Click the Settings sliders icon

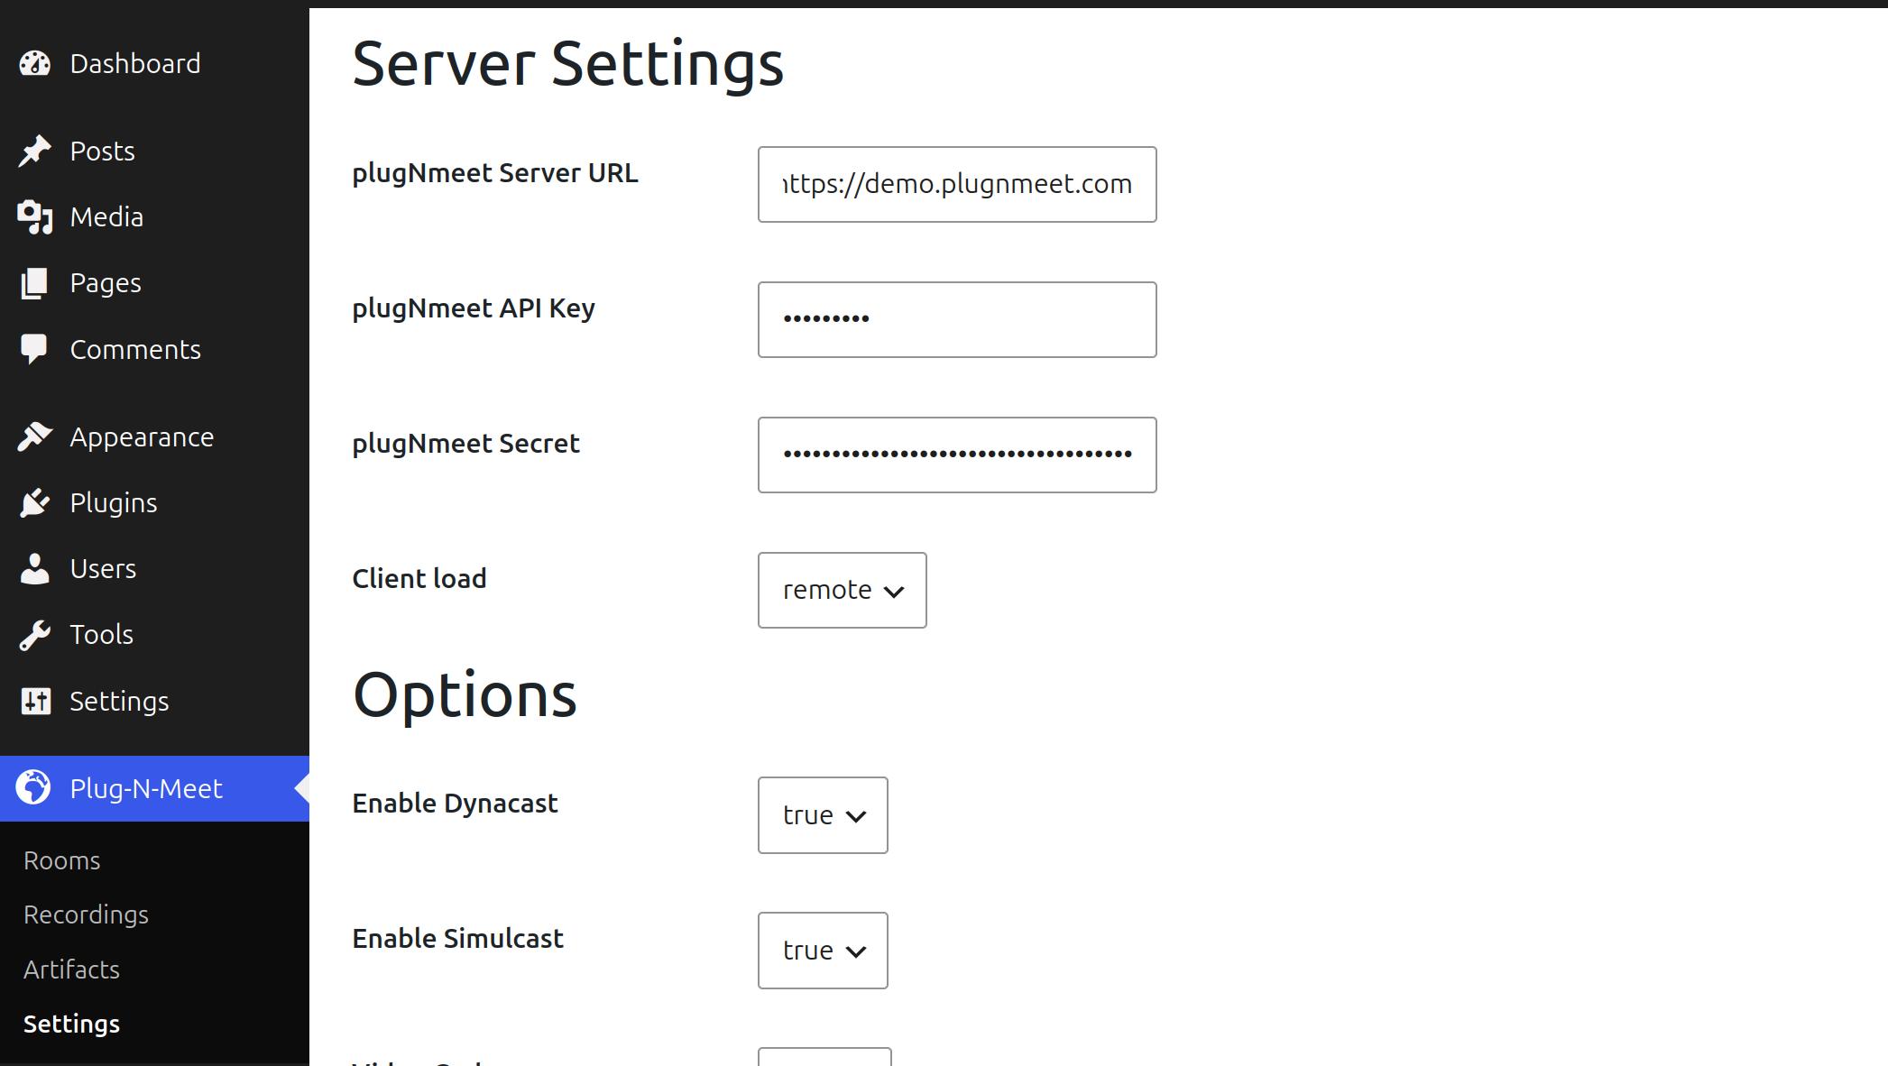[35, 701]
